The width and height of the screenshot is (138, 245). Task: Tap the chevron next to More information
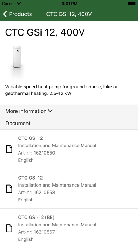point(50,111)
